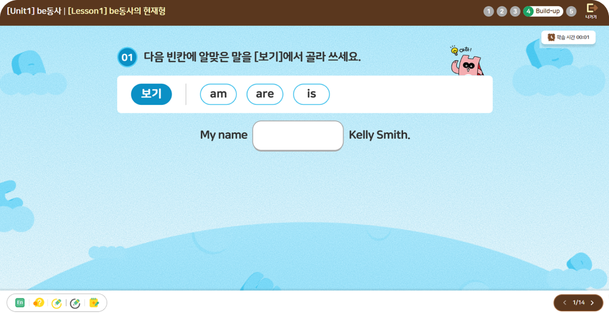Click the blue 보기 label

pyautogui.click(x=152, y=94)
